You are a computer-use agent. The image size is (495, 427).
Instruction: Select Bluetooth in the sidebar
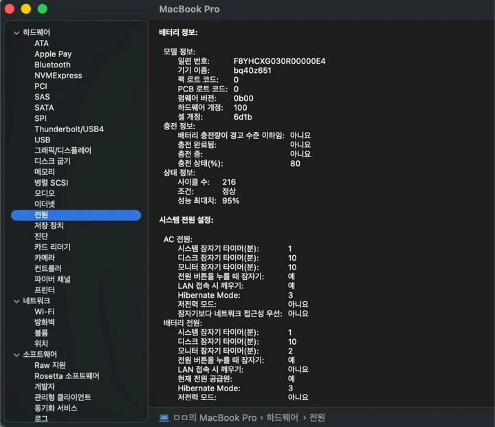52,65
